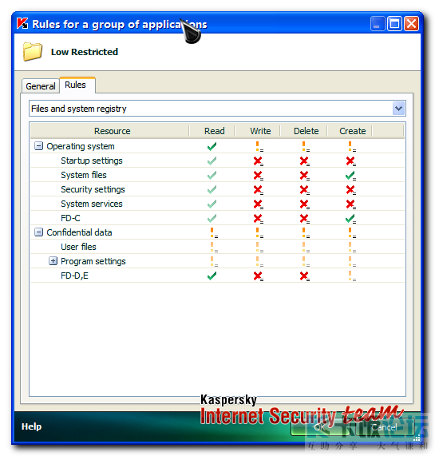Click Create deny icon for System services

(350, 204)
